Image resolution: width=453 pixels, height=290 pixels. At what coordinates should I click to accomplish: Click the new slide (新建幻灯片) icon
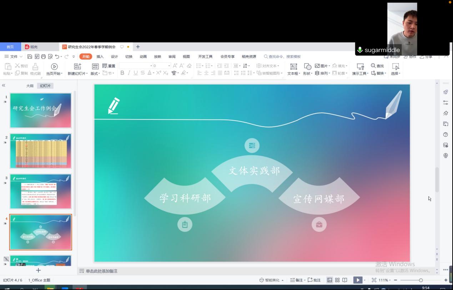(77, 67)
